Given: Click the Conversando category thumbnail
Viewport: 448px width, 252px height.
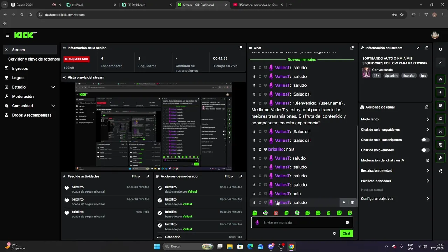Looking at the screenshot, I should (x=366, y=72).
